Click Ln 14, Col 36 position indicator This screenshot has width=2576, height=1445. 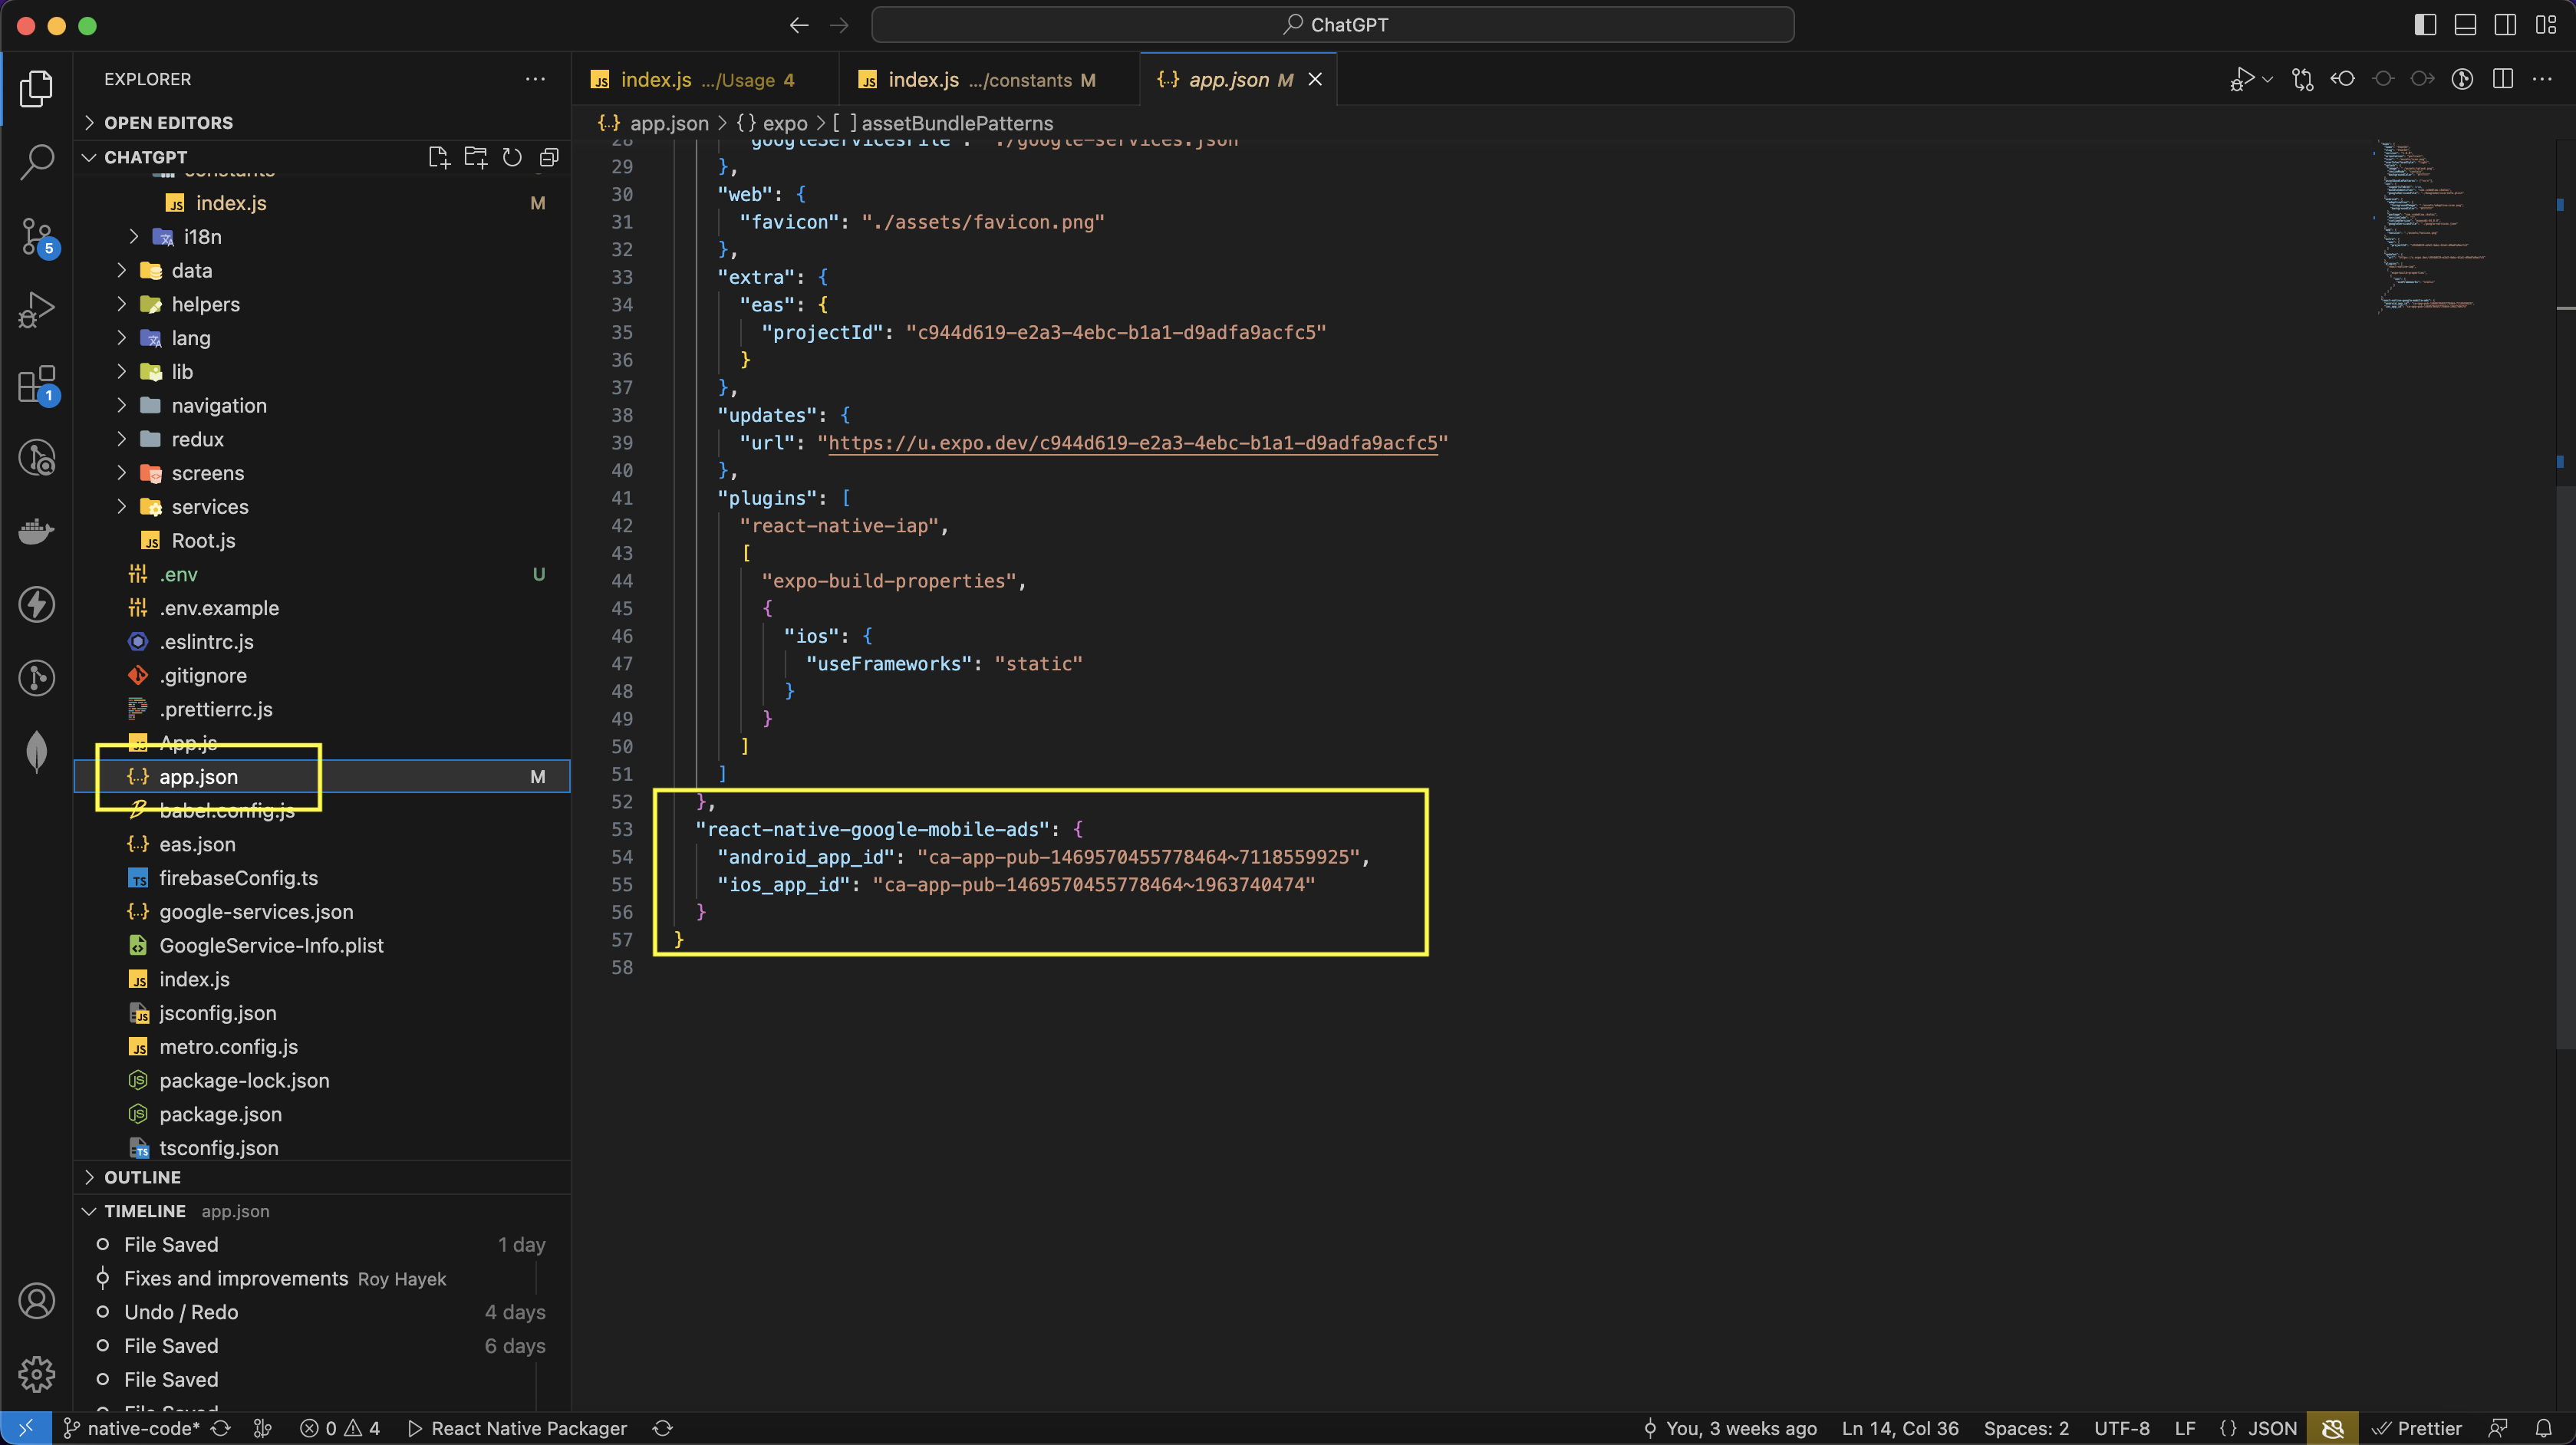click(1900, 1428)
